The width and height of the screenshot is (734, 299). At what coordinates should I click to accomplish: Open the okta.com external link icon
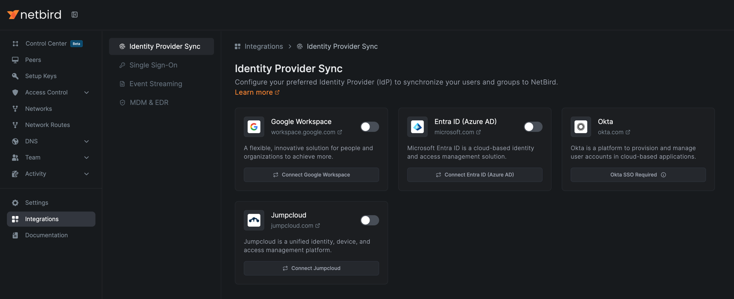tap(628, 132)
